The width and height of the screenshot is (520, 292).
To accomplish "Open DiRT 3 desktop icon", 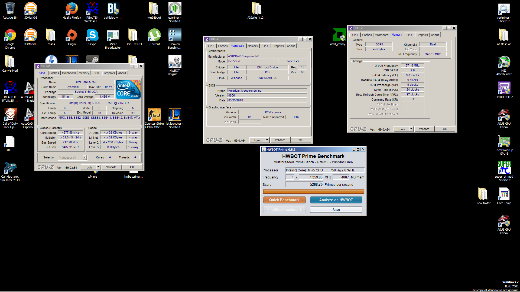I will tap(10, 143).
